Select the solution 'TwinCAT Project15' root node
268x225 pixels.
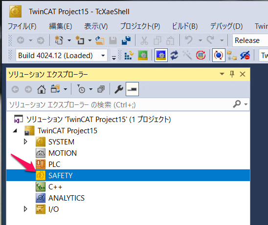point(99,119)
